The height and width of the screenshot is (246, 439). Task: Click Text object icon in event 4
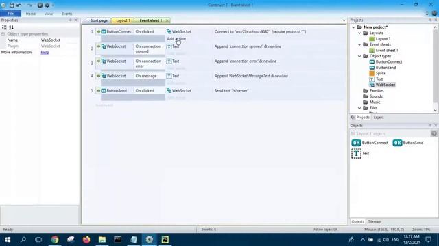click(169, 76)
